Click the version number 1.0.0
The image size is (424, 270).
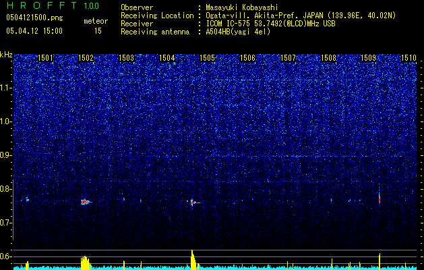92,5
